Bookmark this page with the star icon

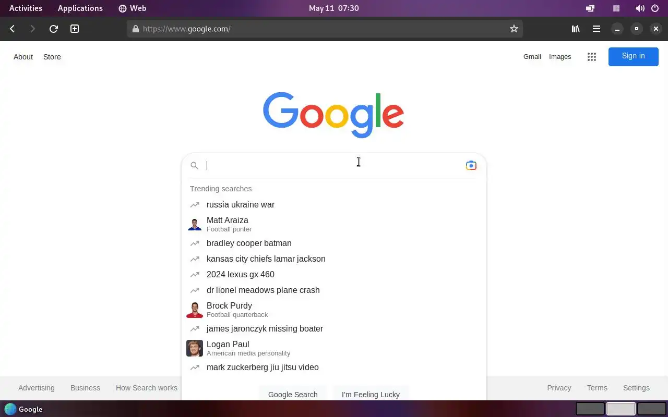click(514, 29)
